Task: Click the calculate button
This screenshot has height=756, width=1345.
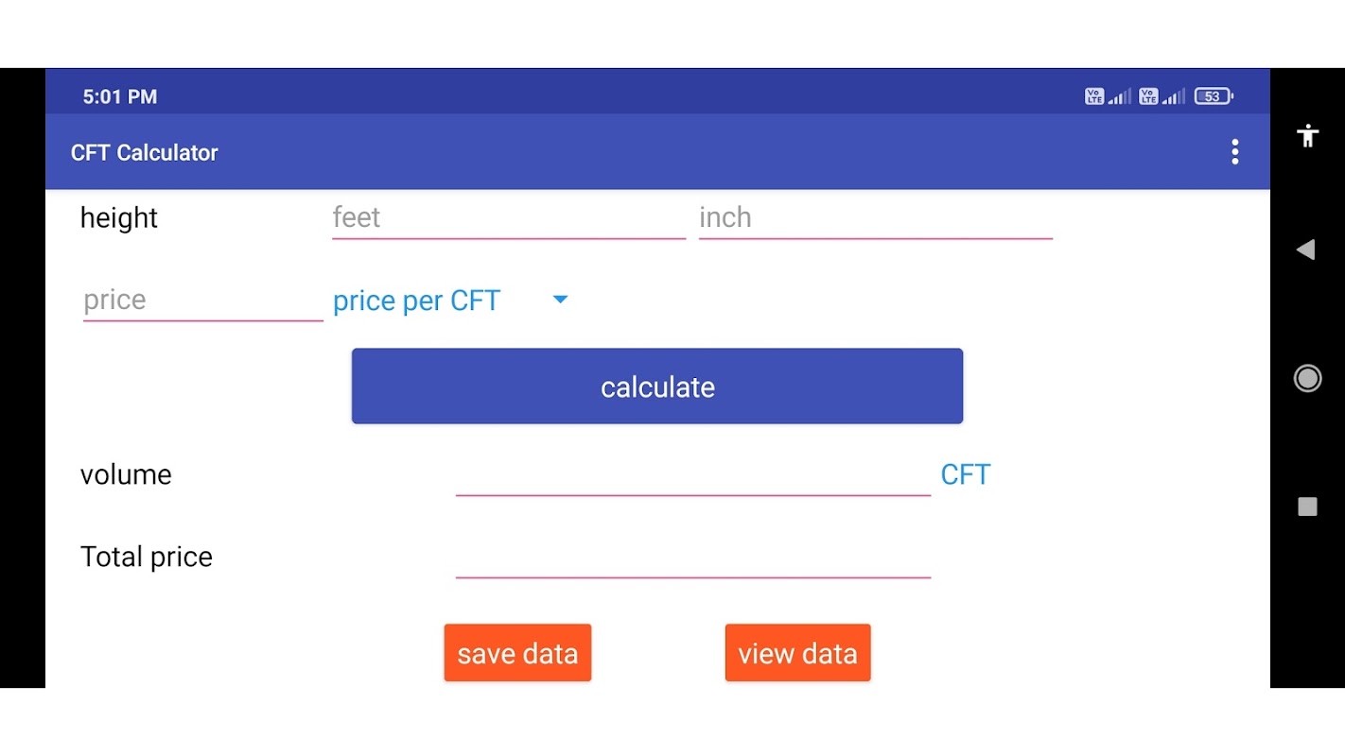Action: [657, 387]
